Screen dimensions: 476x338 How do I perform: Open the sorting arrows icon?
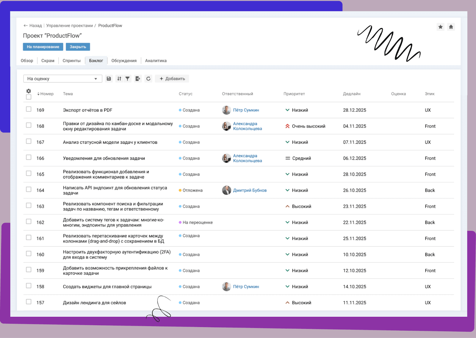click(x=119, y=79)
